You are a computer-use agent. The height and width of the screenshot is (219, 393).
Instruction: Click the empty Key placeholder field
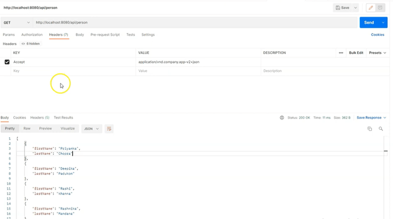coord(73,71)
